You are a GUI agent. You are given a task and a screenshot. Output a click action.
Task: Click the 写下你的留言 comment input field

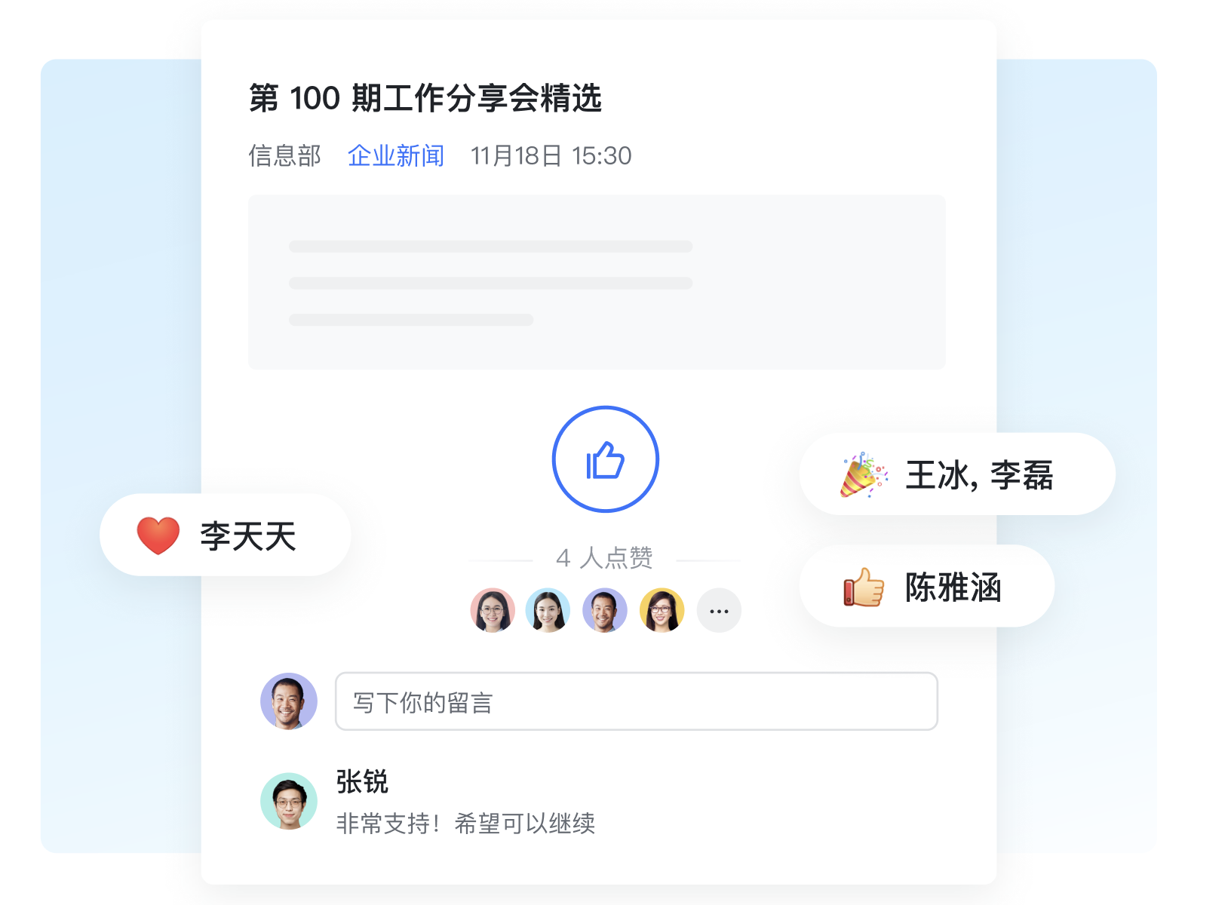coord(637,701)
